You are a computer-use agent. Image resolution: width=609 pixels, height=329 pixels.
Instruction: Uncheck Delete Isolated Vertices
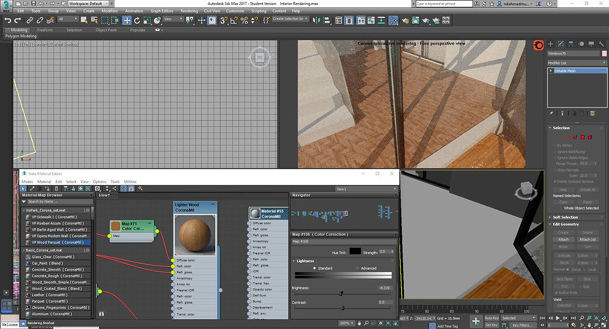click(x=554, y=181)
